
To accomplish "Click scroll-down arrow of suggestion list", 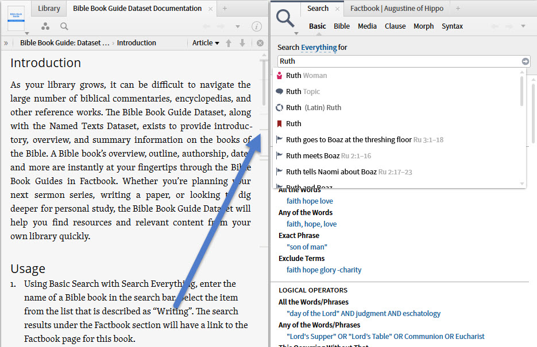I will coord(522,184).
